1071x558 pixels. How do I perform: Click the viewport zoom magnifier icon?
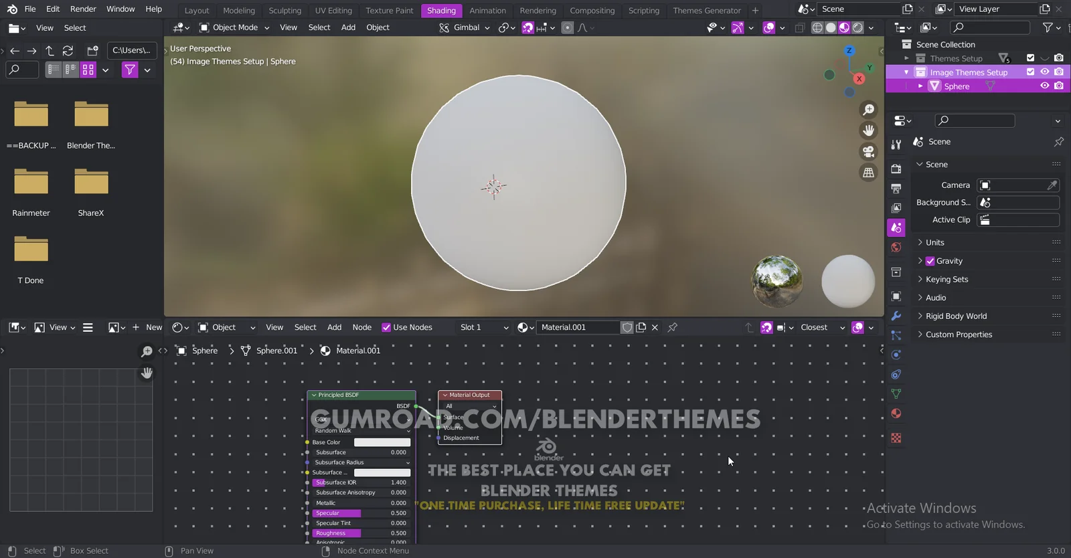pyautogui.click(x=868, y=110)
